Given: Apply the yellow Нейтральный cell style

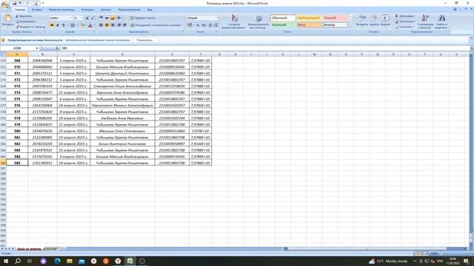Looking at the screenshot, I should point(309,18).
